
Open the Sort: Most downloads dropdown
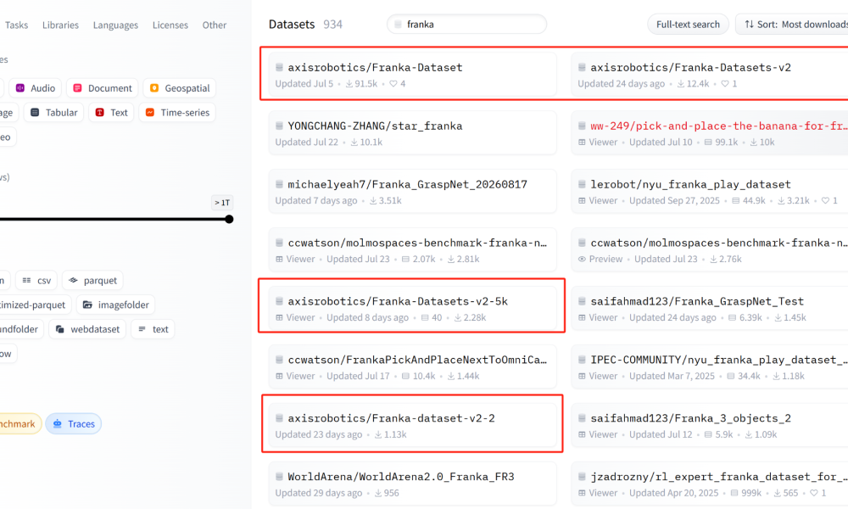point(792,25)
